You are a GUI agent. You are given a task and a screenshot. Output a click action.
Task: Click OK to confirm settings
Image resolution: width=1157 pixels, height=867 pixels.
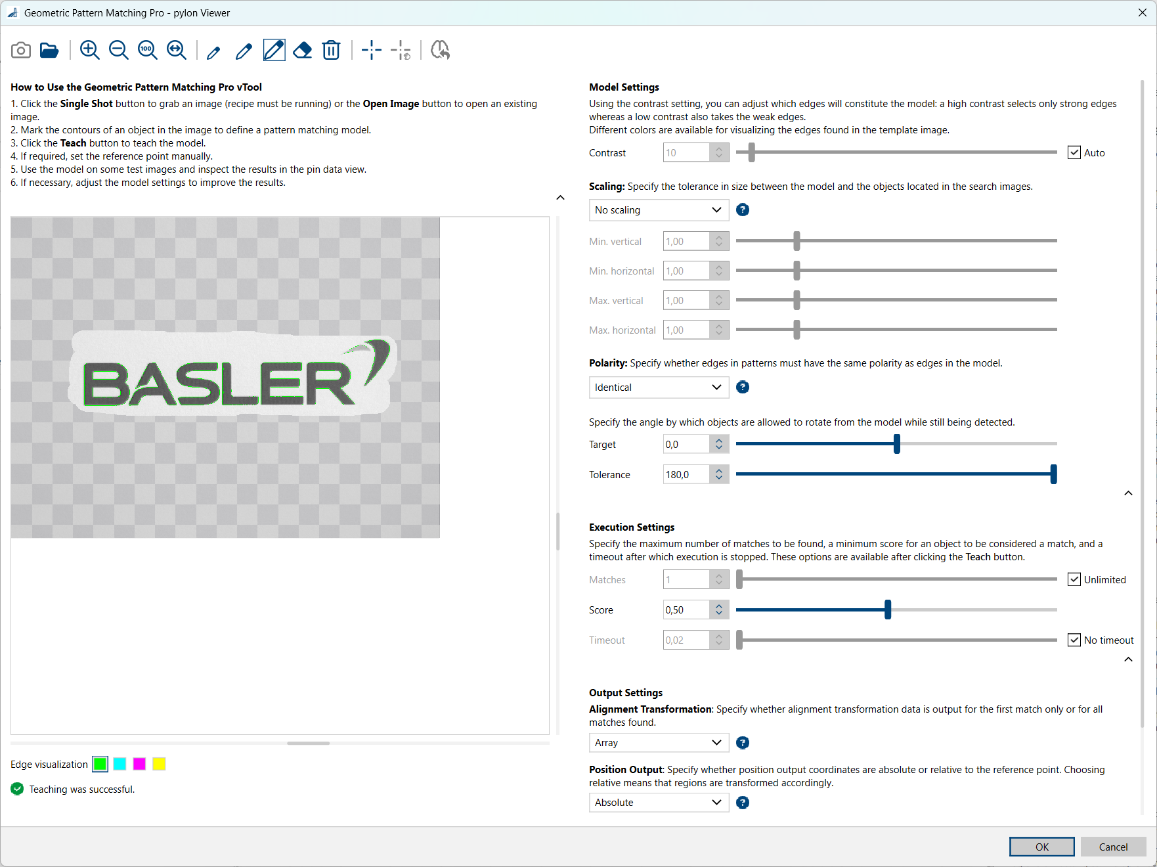1042,847
